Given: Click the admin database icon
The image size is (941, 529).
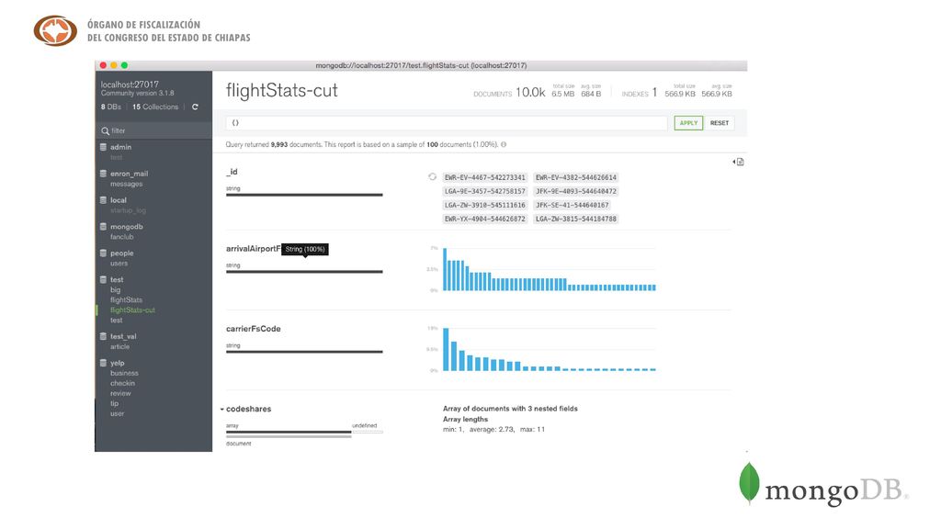Looking at the screenshot, I should click(x=103, y=147).
